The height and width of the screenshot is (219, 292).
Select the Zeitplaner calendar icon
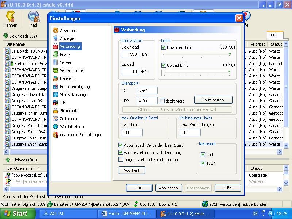(55, 118)
